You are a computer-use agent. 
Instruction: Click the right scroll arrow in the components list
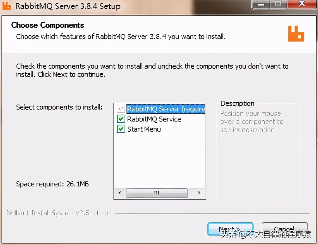click(199, 193)
